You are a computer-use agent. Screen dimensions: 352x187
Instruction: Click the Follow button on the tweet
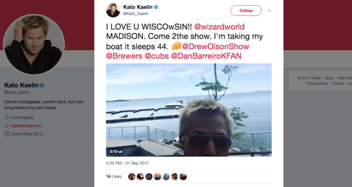[246, 10]
